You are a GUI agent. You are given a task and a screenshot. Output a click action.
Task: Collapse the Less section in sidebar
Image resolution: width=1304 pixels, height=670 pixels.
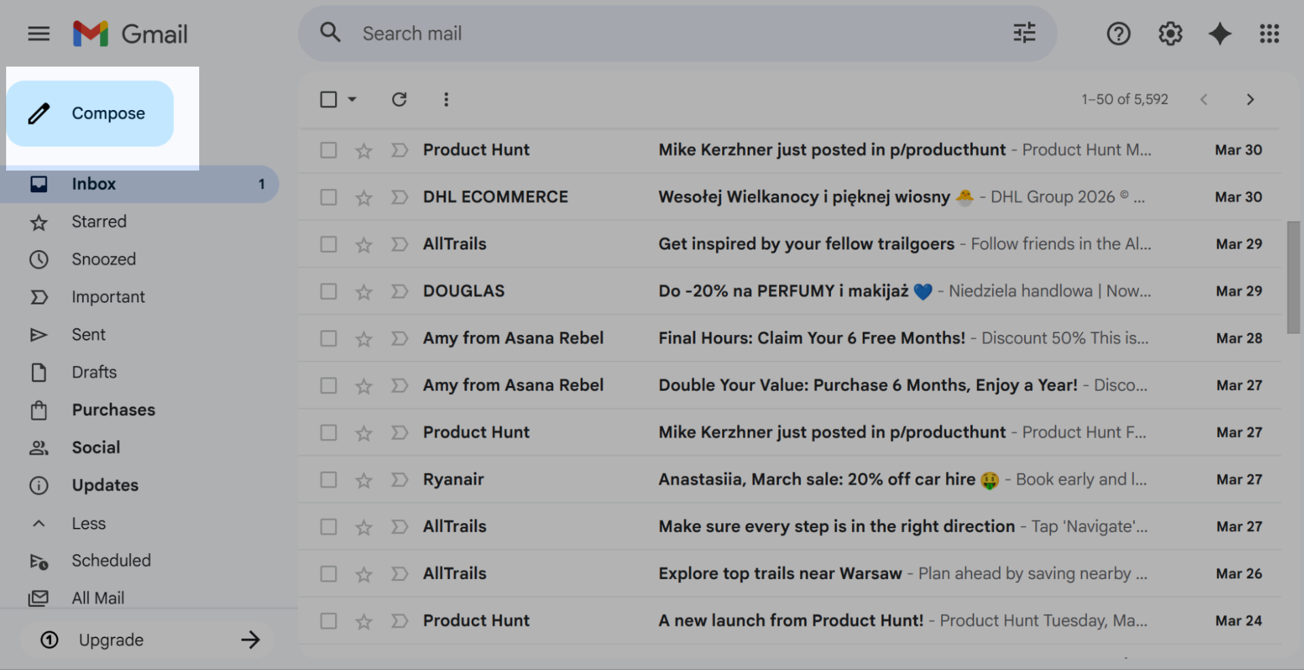pos(88,523)
